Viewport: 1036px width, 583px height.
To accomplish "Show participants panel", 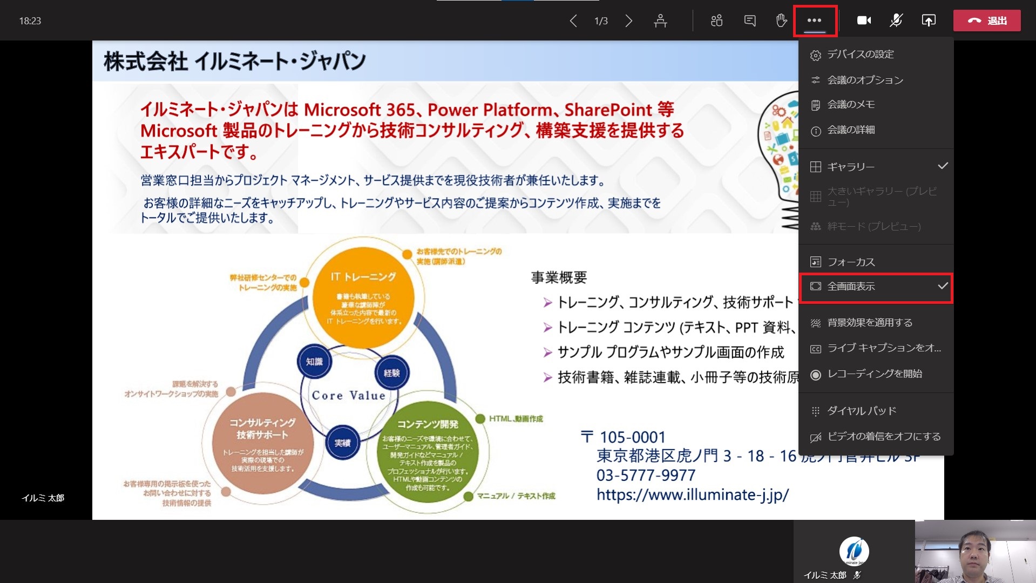I will tap(716, 21).
